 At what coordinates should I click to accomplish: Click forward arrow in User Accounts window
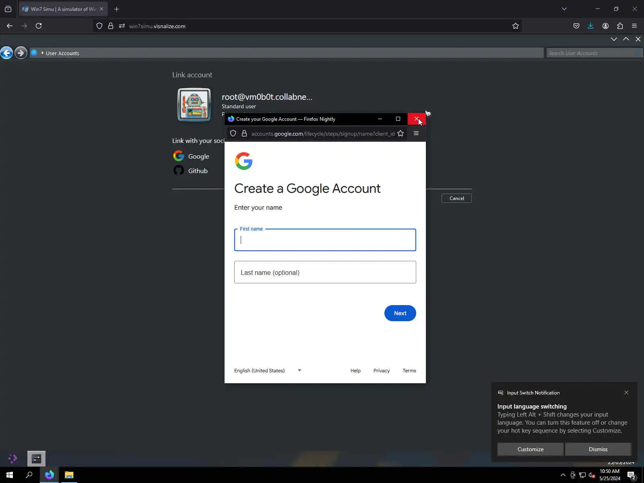coord(21,53)
